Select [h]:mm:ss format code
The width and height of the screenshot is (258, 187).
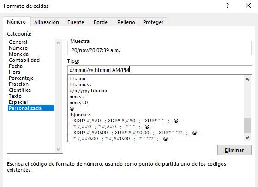click(156, 115)
